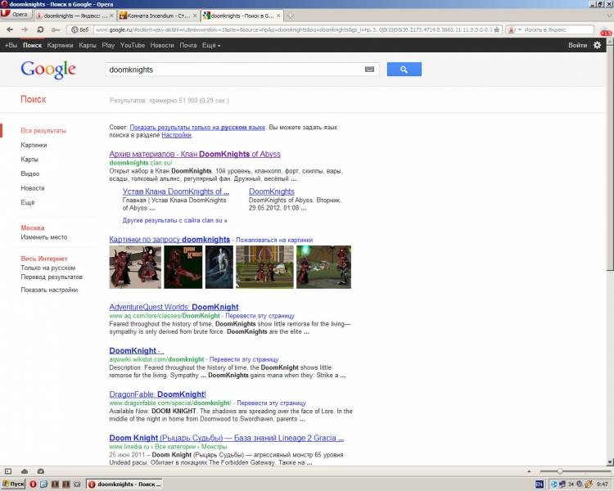Image resolution: width=614 pixels, height=491 pixels.
Task: Expand the 'Ещё' dropdown in Google bar
Action: pyautogui.click(x=211, y=46)
